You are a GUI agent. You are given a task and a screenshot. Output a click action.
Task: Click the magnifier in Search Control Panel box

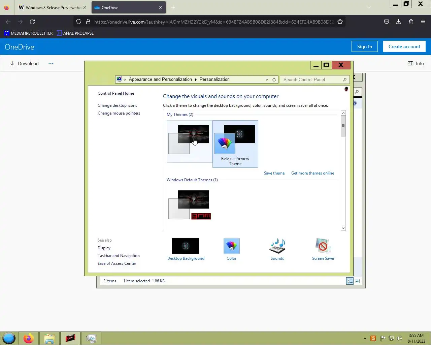(x=344, y=80)
